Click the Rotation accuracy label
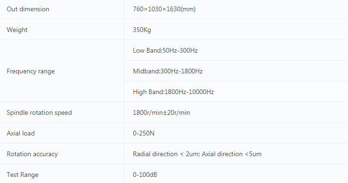Image resolution: width=348 pixels, height=183 pixels. pos(32,154)
